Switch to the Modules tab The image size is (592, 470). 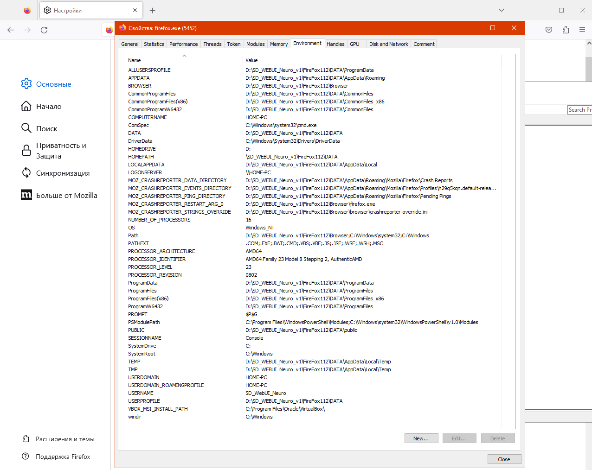pyautogui.click(x=256, y=44)
